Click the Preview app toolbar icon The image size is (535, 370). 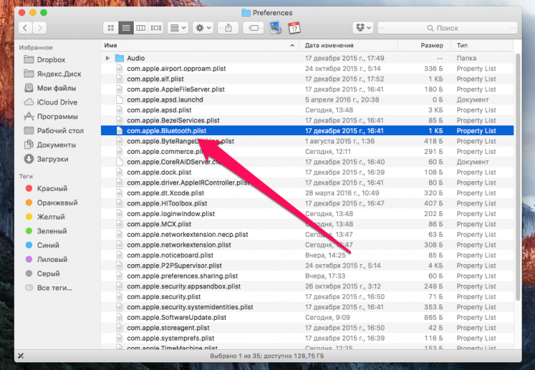pos(275,28)
